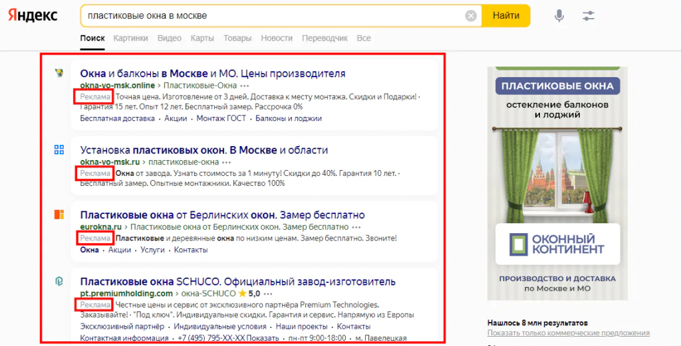Open Акции sitelink under eurokna.ru

click(120, 250)
